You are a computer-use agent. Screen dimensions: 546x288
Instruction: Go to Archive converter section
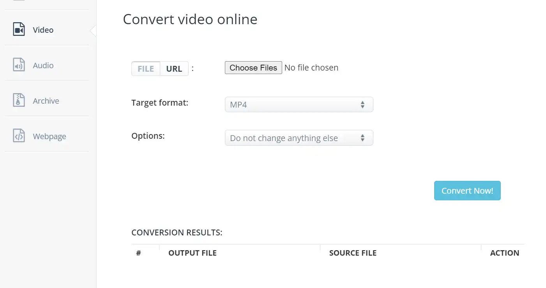[x=47, y=101]
